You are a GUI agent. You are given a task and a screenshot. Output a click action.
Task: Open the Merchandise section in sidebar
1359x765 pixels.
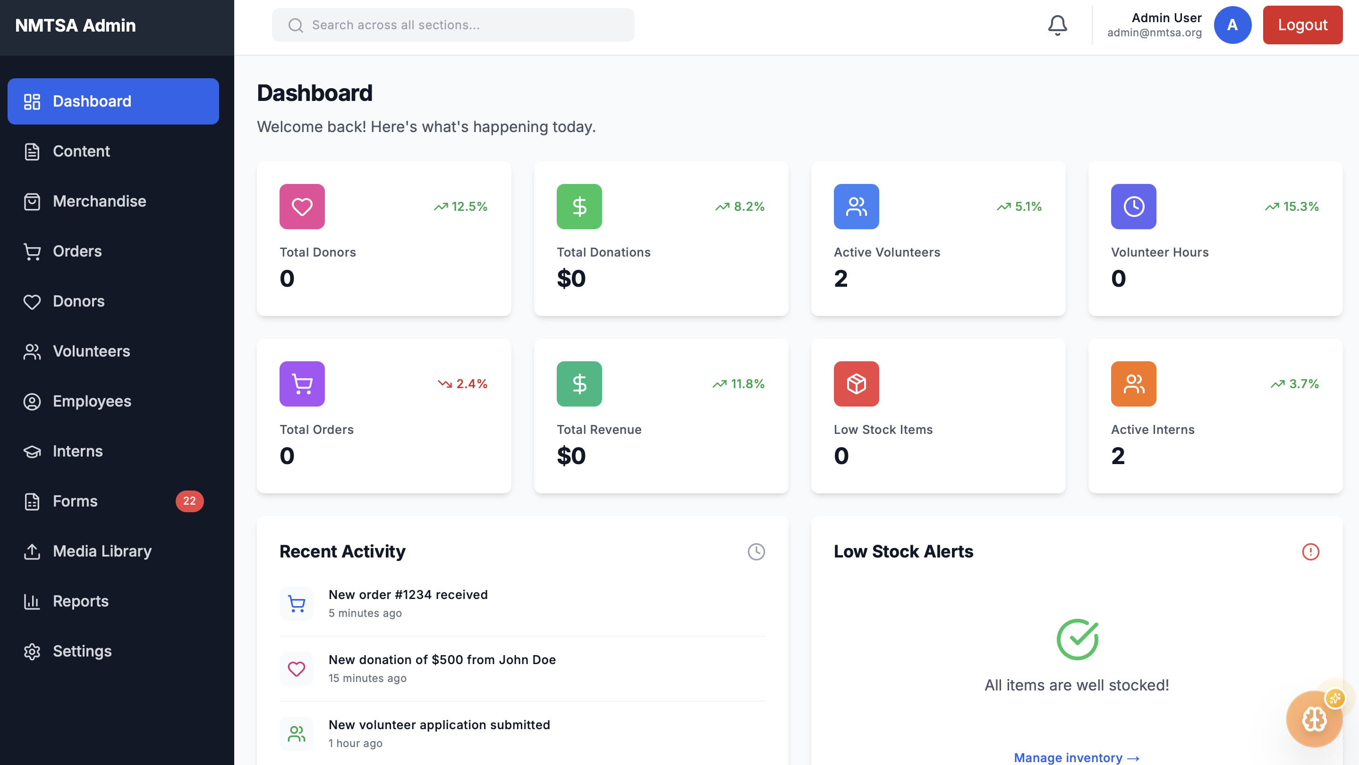coord(99,201)
